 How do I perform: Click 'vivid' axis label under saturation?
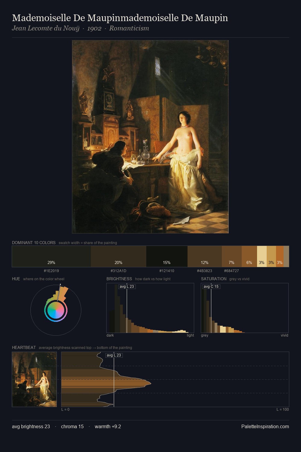(x=284, y=335)
